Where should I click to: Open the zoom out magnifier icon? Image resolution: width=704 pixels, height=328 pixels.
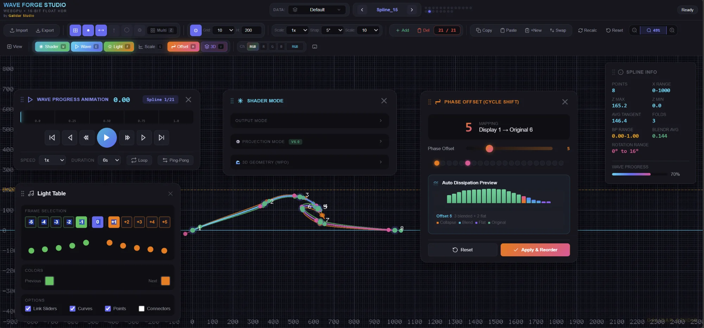pos(635,30)
